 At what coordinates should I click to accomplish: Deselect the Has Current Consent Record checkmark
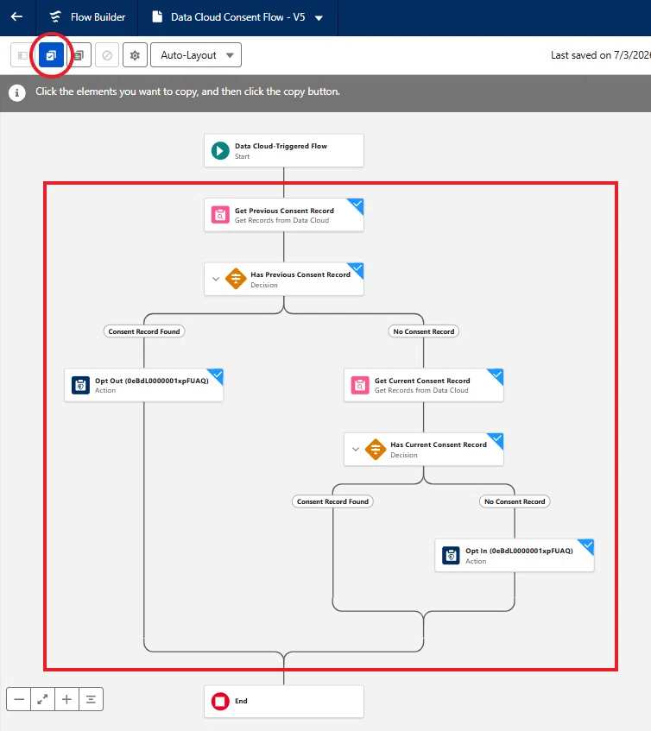coord(496,438)
